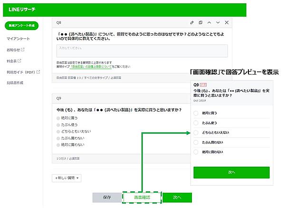This screenshot has height=208, width=285.
Task: Click the 画面確認 button
Action: coord(141,197)
